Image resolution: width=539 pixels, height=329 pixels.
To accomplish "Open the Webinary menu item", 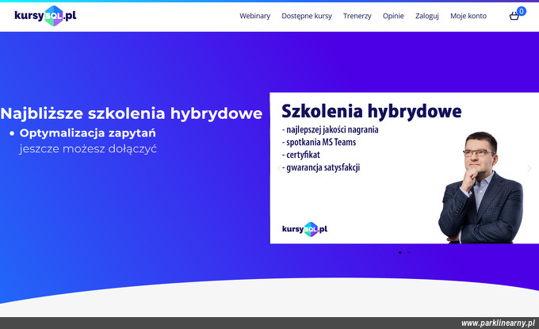I will pos(254,16).
